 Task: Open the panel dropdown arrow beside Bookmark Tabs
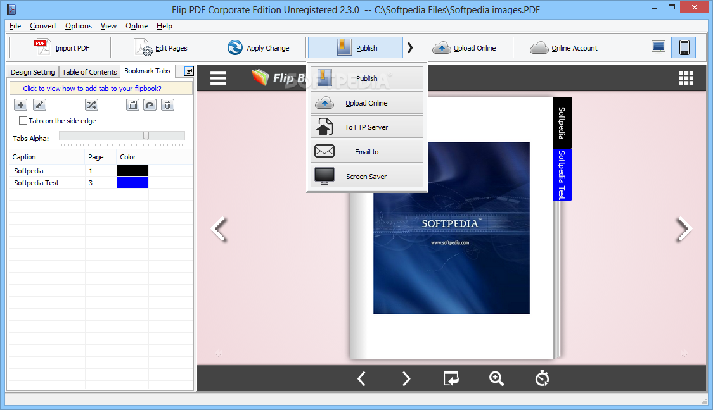(189, 71)
